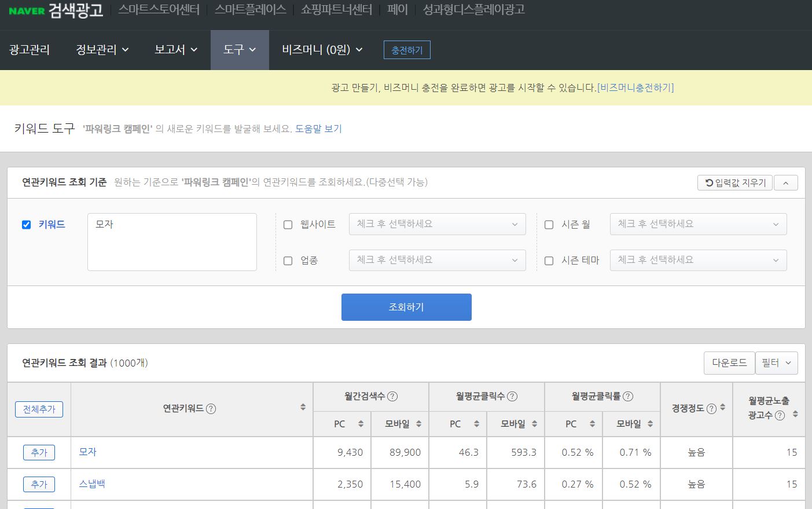
Task: Click the blue 조회하기 button
Action: tap(406, 307)
